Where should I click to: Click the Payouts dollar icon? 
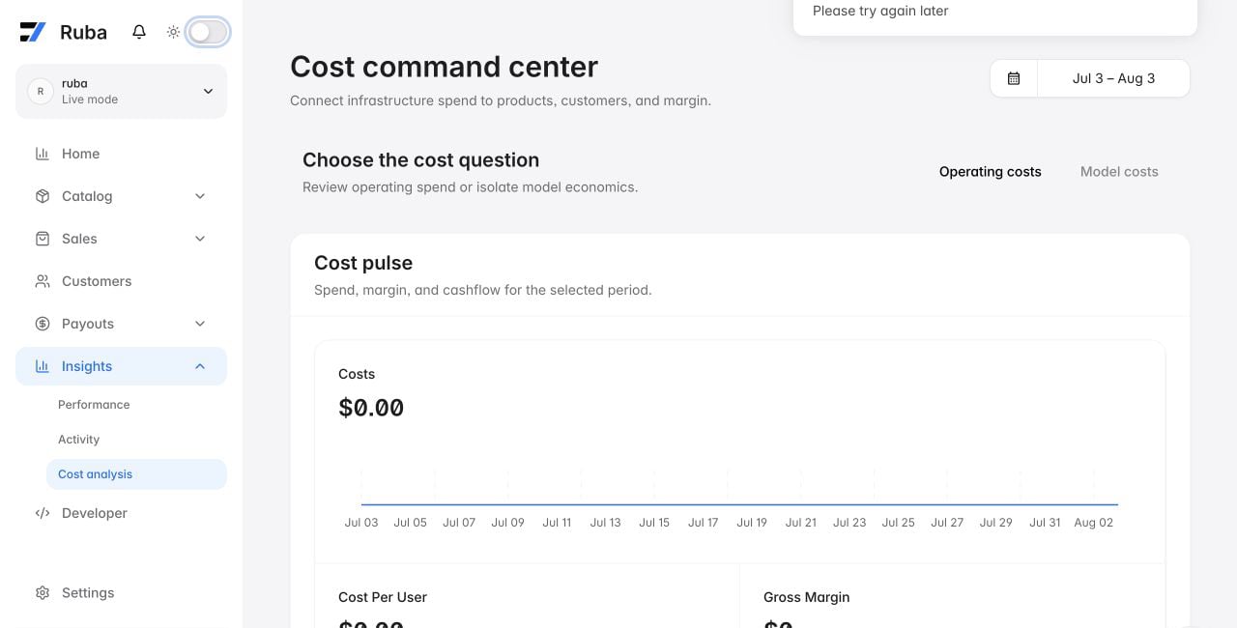pyautogui.click(x=43, y=324)
